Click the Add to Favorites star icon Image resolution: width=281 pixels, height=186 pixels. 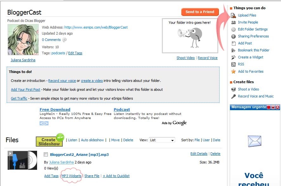tap(233, 71)
